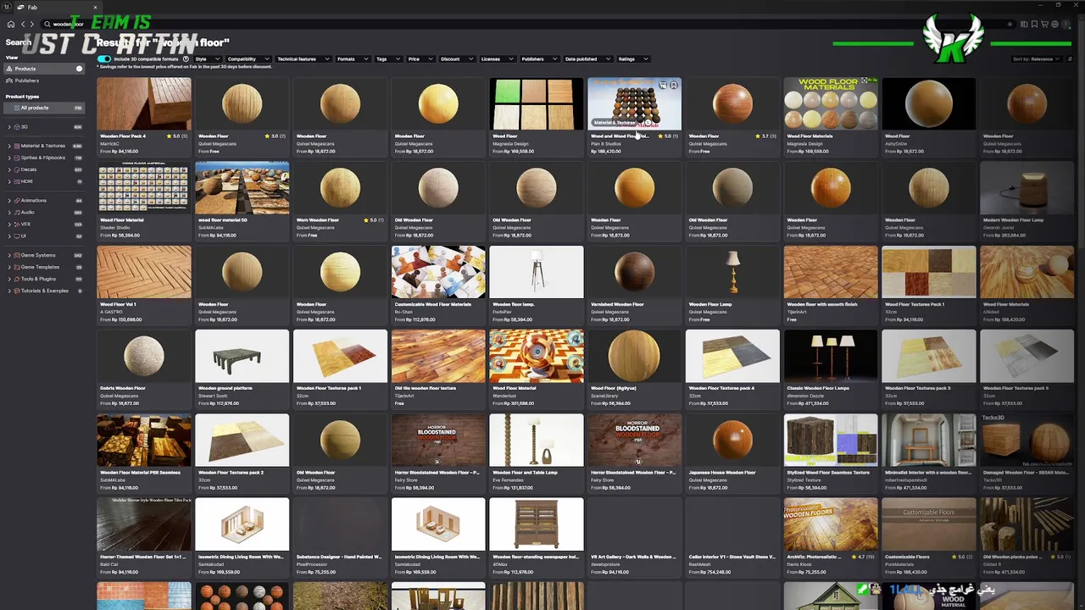The image size is (1085, 610).
Task: Toggle Include 3D compatible formats switch
Action: 104,59
